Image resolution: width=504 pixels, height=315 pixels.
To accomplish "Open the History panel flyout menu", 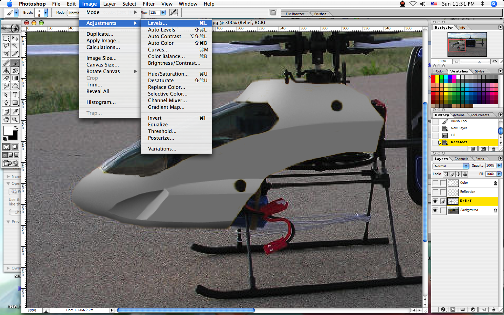I will pos(500,115).
